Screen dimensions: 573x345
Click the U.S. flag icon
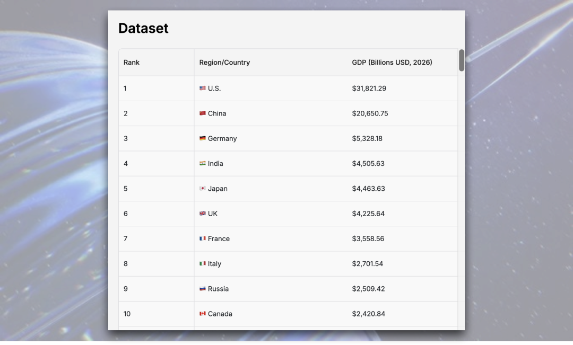tap(202, 88)
